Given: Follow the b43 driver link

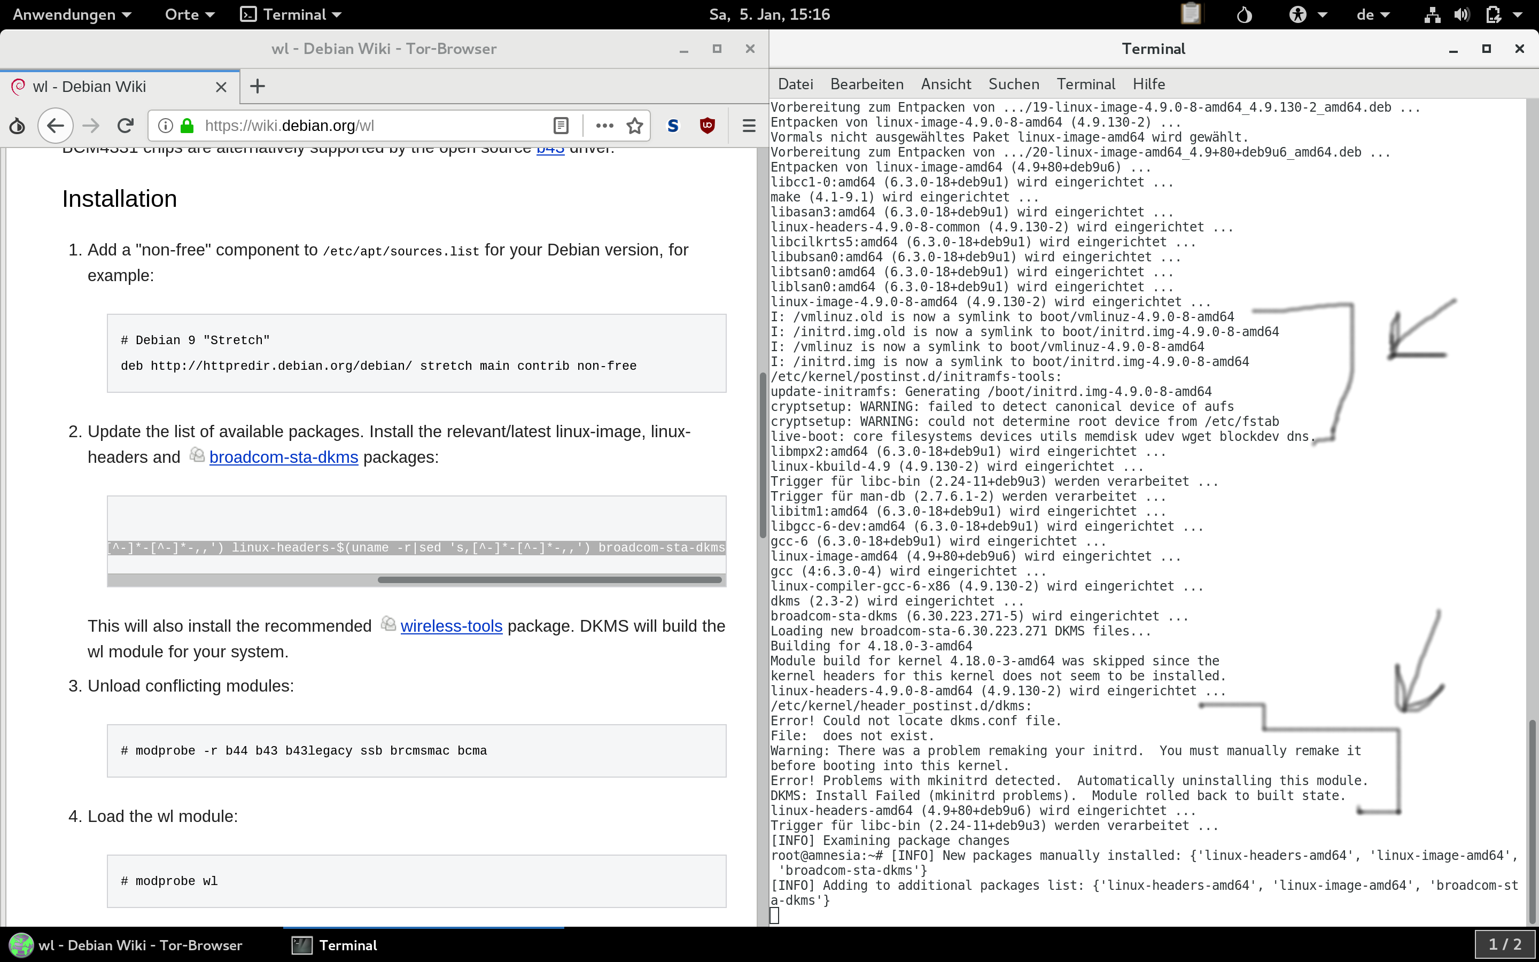Looking at the screenshot, I should [550, 151].
